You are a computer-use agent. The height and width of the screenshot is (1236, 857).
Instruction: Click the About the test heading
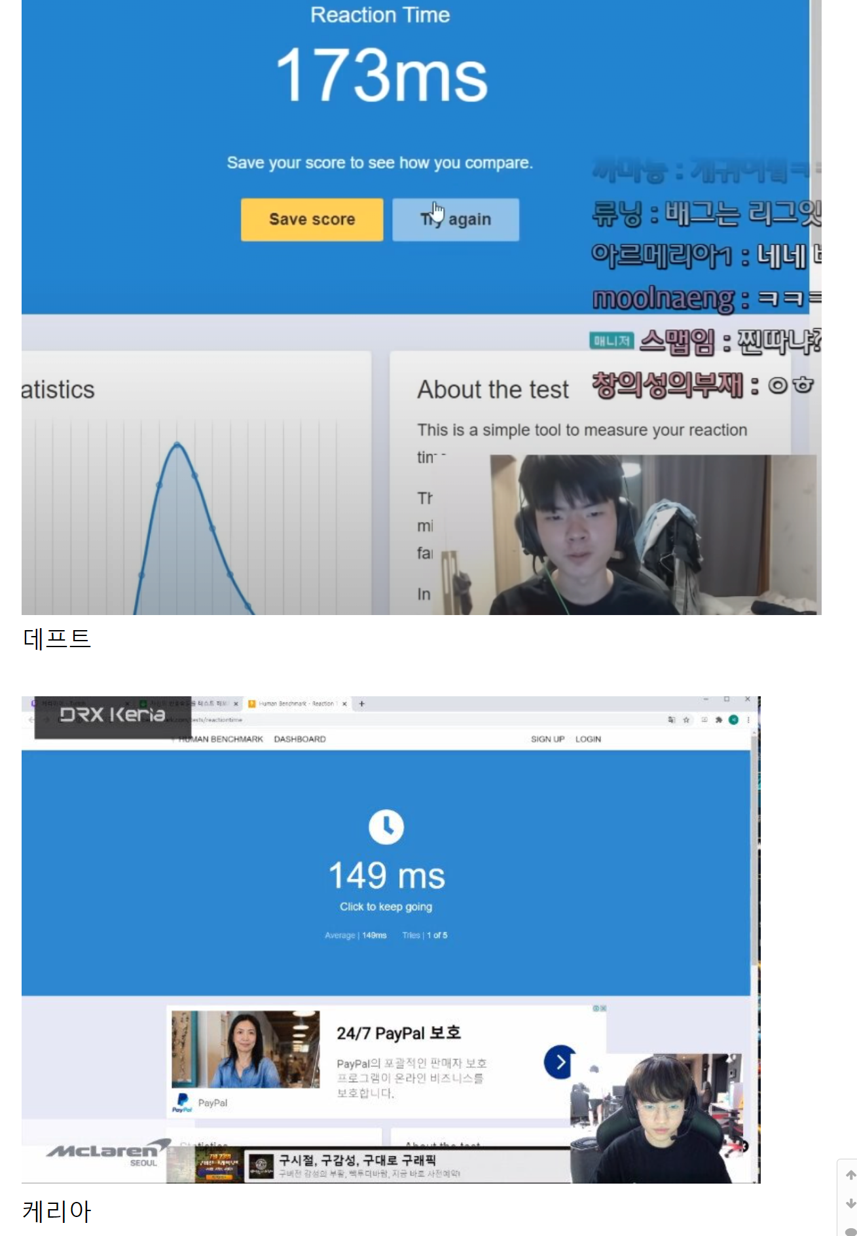click(x=493, y=390)
